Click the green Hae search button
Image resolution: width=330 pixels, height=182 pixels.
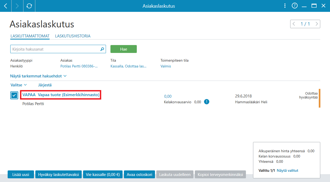pos(124,49)
